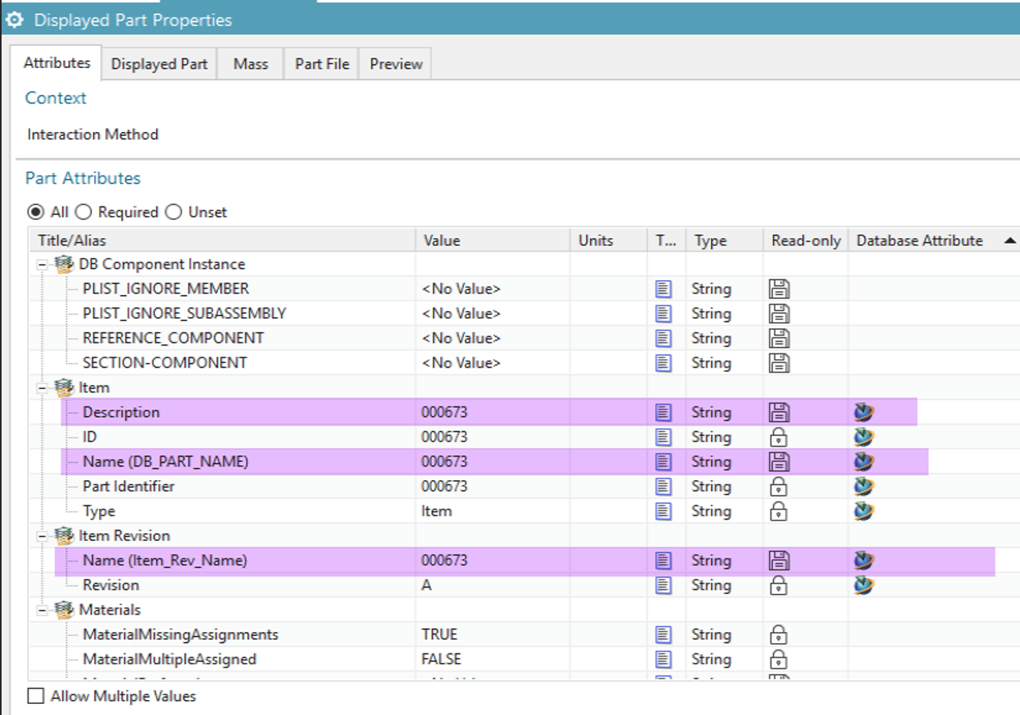
Task: Select the Name (Item_Rev_Name) value cell
Action: point(493,560)
